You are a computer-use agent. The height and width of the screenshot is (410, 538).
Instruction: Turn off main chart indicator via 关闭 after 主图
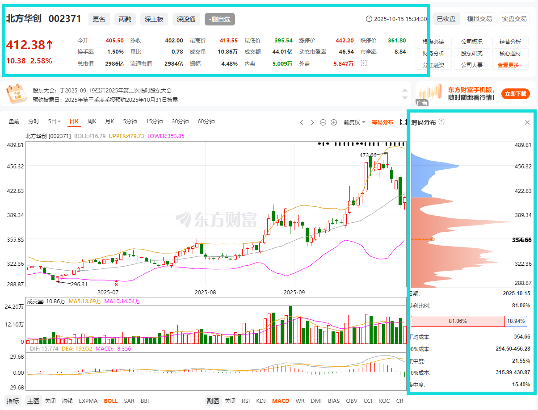pyautogui.click(x=50, y=401)
